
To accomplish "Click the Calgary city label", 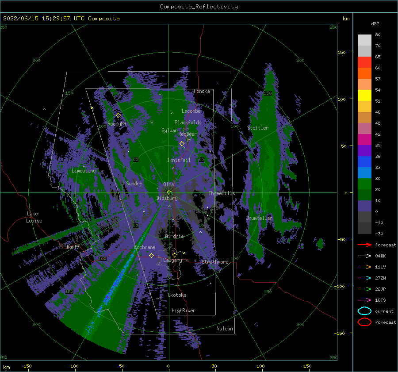I will coord(172,260).
